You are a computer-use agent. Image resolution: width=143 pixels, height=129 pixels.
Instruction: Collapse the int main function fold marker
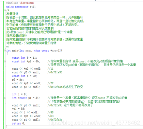click(x=5, y=51)
